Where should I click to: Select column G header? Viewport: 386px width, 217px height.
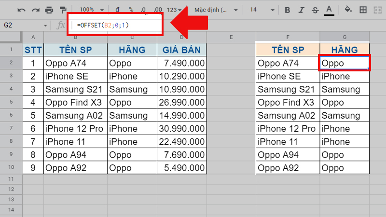point(345,37)
